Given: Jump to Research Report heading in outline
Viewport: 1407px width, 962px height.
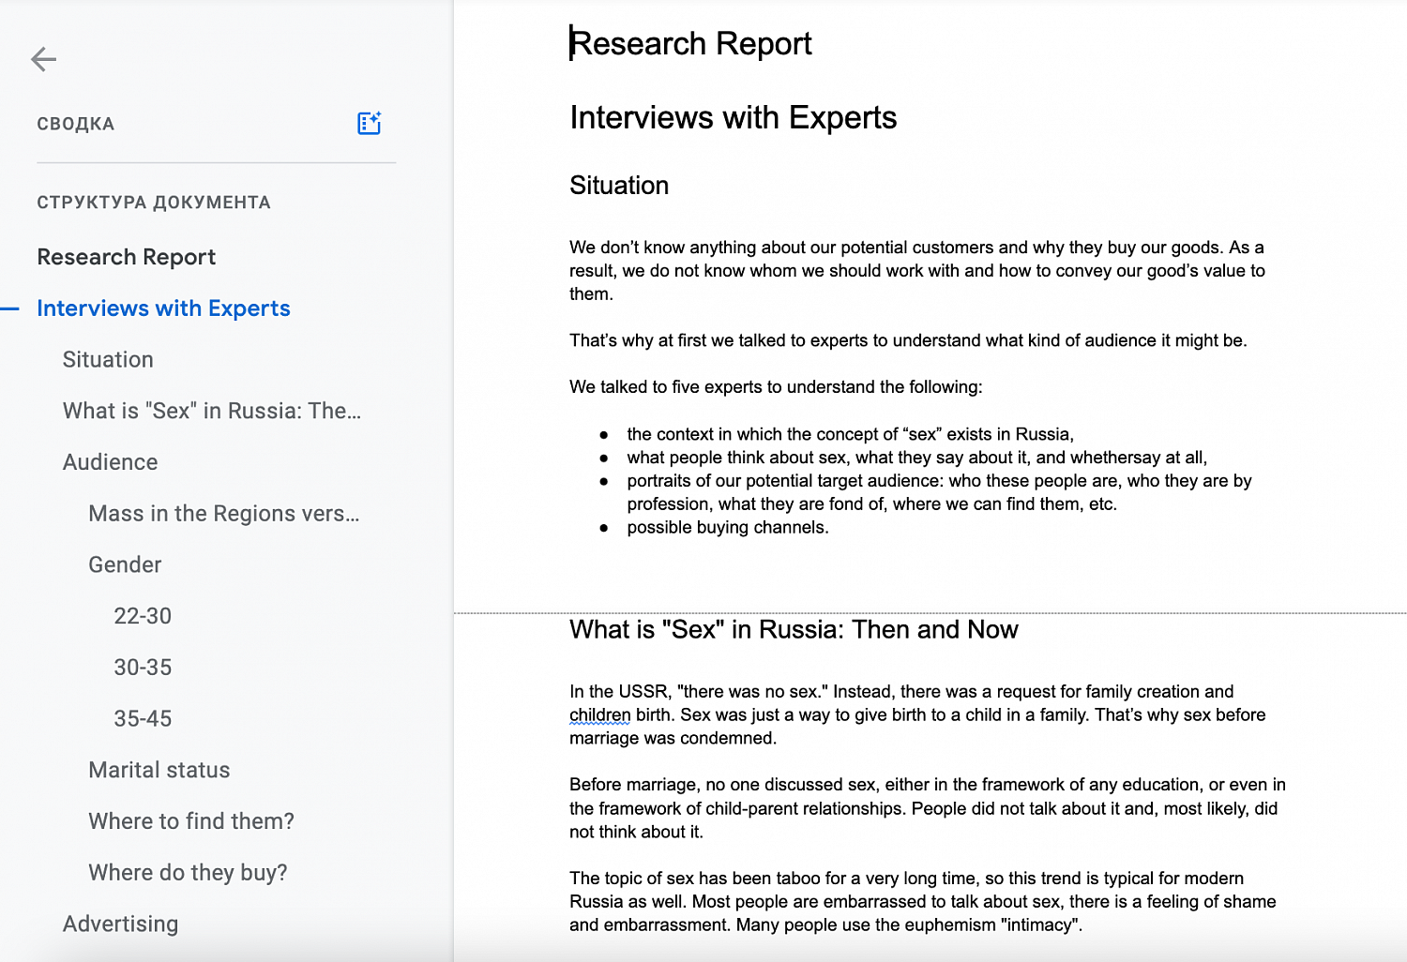Looking at the screenshot, I should point(127,257).
